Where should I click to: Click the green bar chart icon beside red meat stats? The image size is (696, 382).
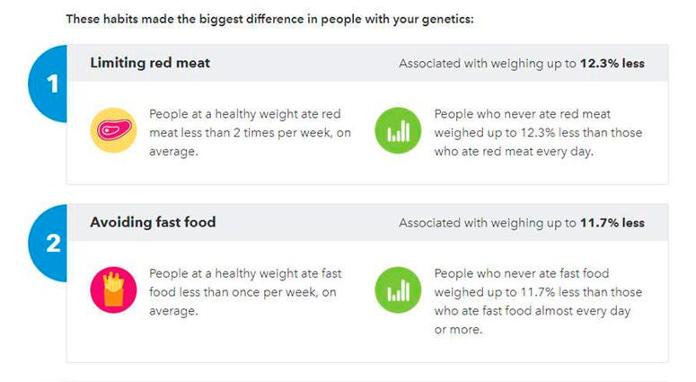point(398,130)
